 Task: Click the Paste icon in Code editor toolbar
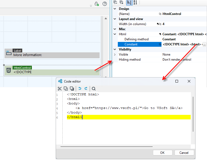pos(72,88)
